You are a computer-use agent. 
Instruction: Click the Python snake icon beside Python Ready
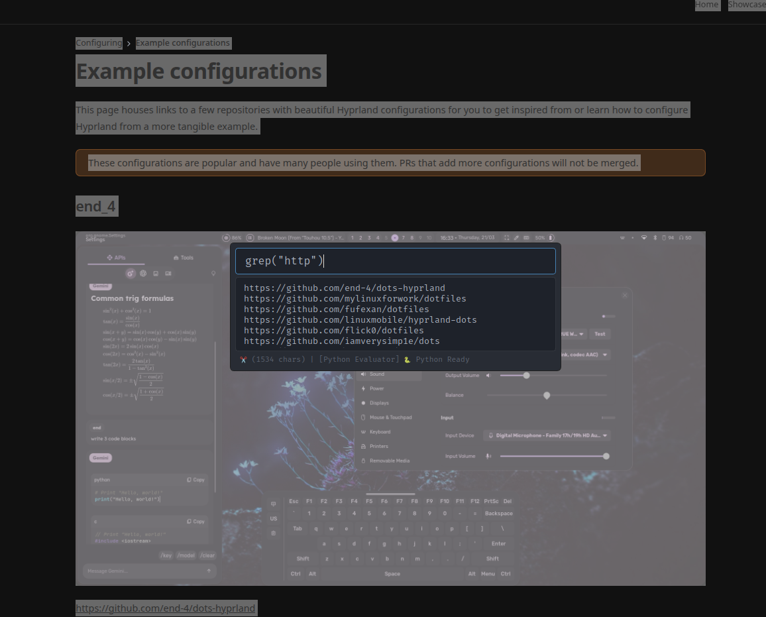(x=407, y=360)
